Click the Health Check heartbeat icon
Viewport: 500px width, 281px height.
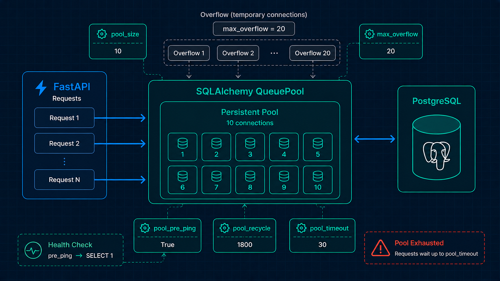tap(33, 250)
